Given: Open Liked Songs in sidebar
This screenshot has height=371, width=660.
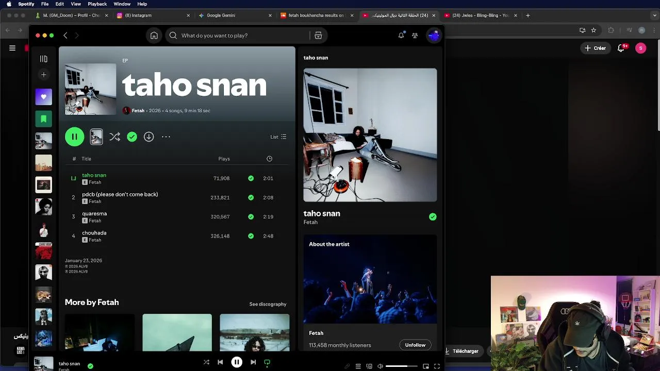Looking at the screenshot, I should (44, 97).
